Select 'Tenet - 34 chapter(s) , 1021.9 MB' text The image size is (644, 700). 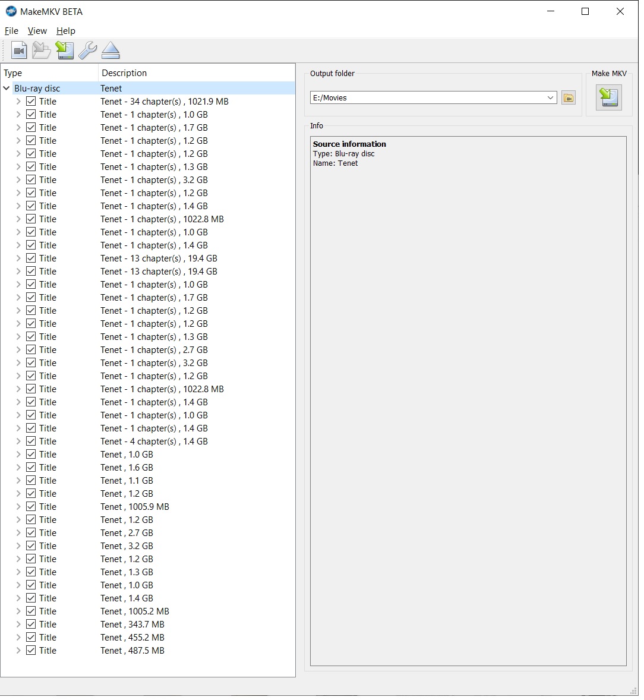click(165, 102)
